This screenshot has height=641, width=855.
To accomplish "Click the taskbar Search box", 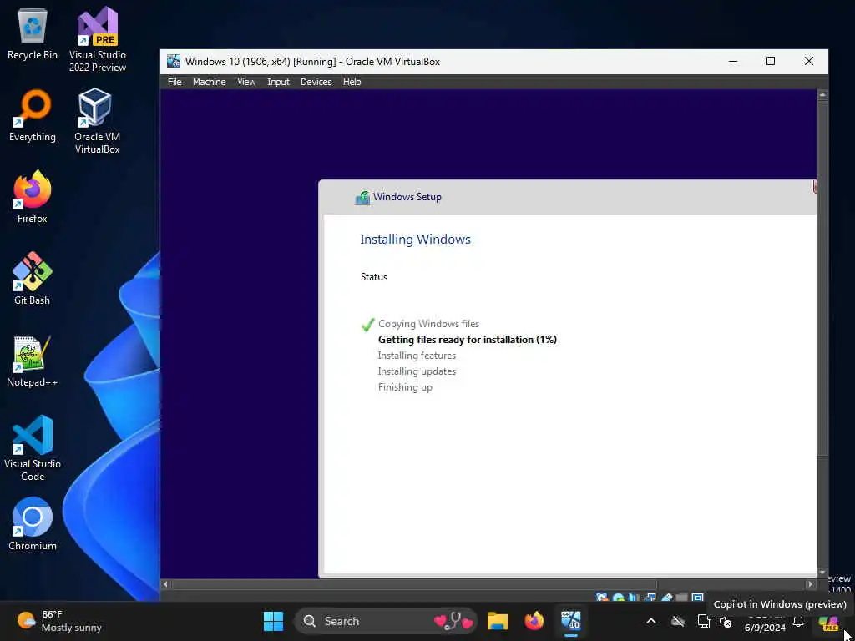I will (386, 621).
